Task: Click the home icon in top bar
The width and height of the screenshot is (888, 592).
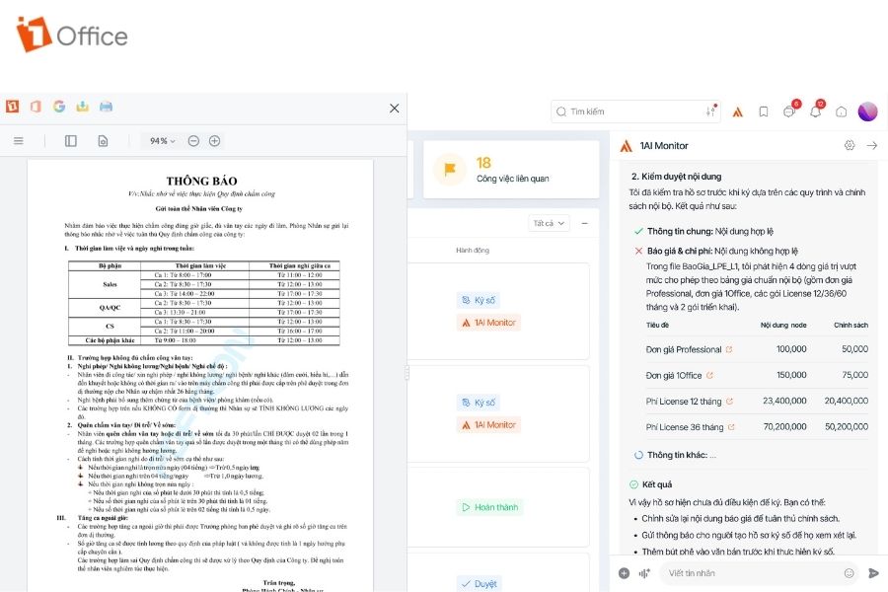Action: (842, 111)
